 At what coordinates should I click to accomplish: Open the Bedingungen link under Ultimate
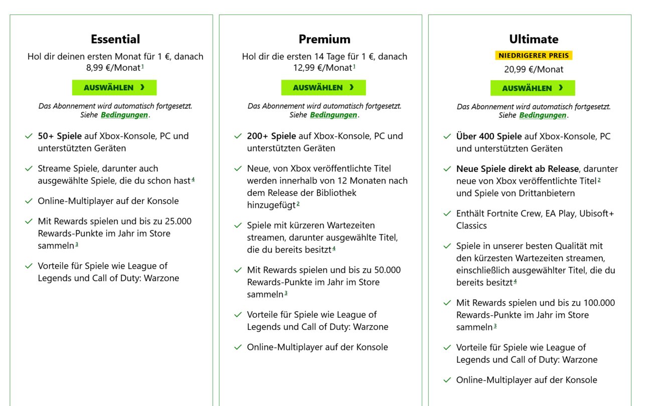(543, 115)
